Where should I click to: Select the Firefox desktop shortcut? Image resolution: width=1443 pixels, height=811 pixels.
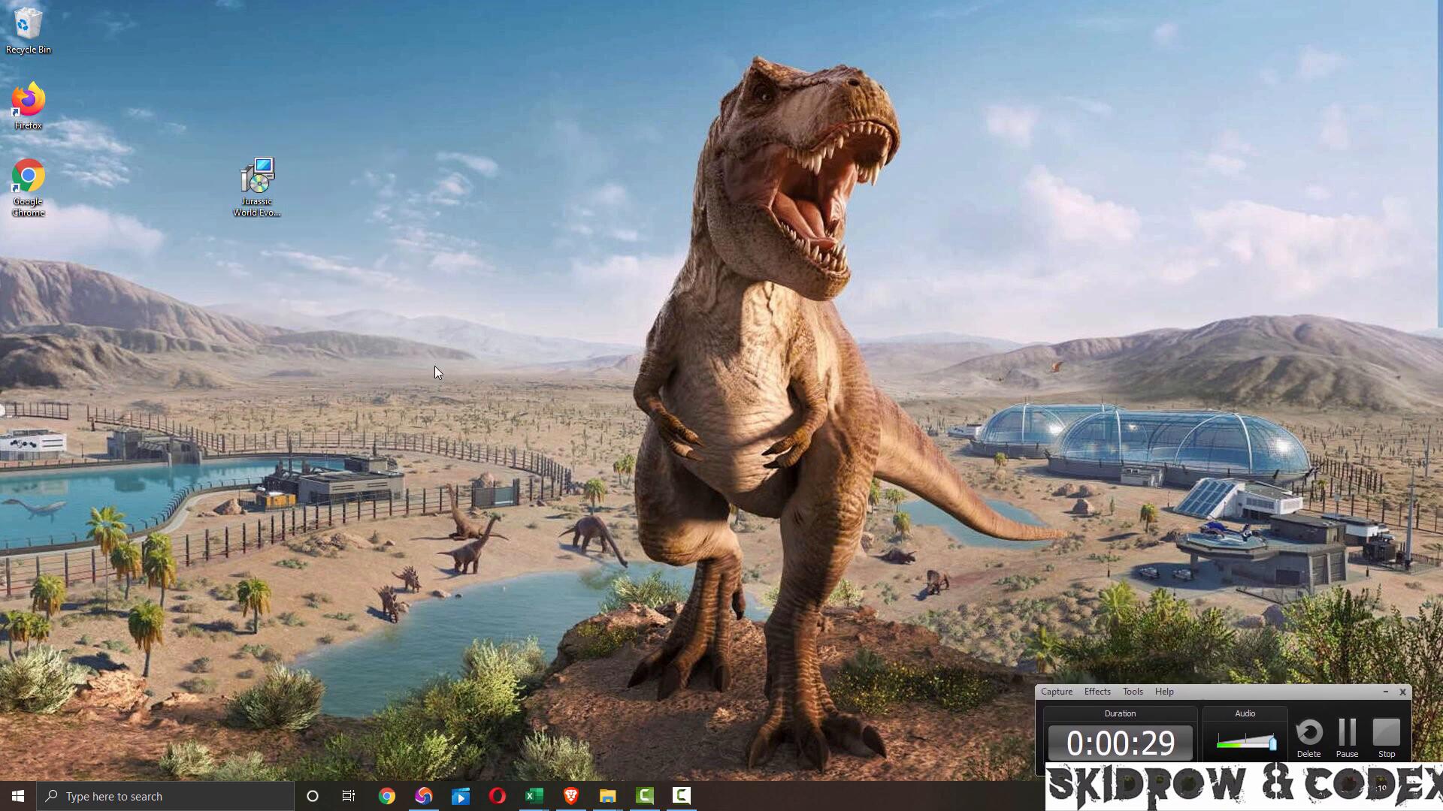(28, 101)
